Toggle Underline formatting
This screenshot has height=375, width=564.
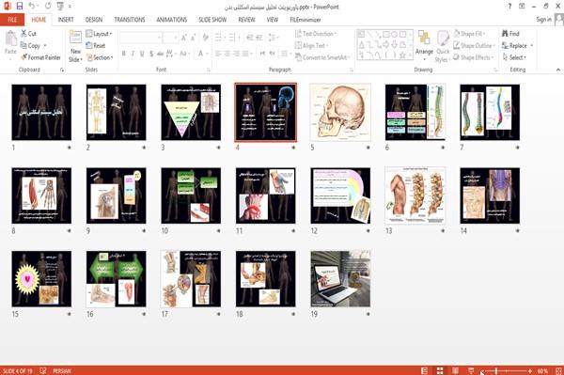142,54
